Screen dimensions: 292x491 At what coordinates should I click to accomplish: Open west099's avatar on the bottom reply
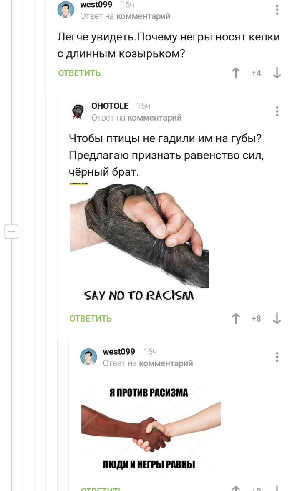pyautogui.click(x=88, y=357)
